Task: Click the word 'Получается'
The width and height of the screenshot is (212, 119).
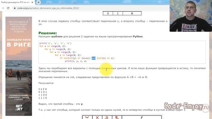Action: 46,83
